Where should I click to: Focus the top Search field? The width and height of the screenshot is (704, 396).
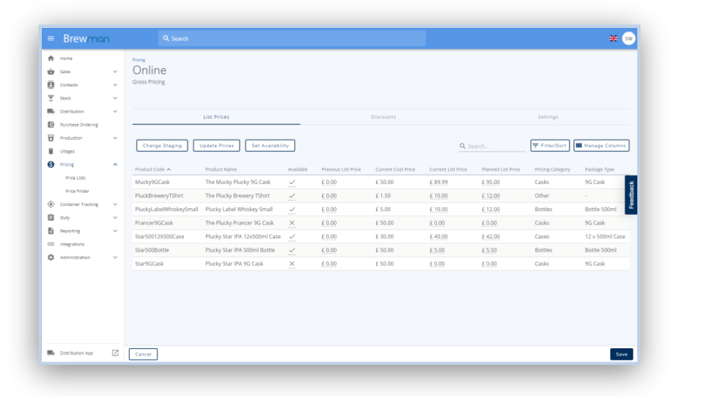[x=292, y=39]
